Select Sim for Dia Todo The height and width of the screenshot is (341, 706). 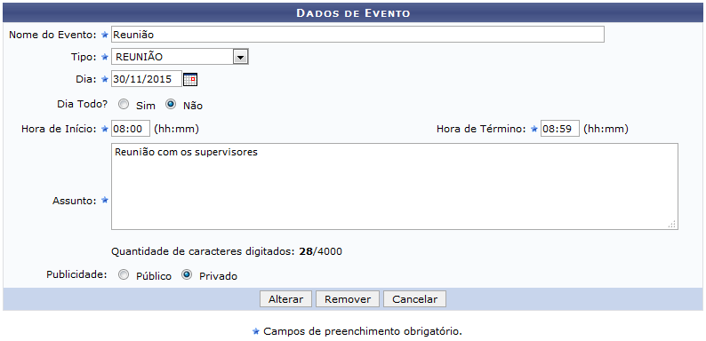click(124, 105)
